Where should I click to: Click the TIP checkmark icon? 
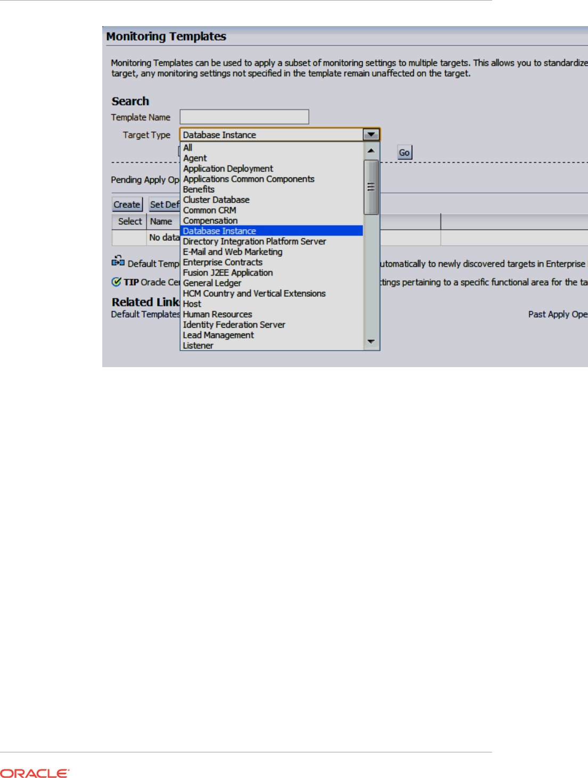pos(116,282)
